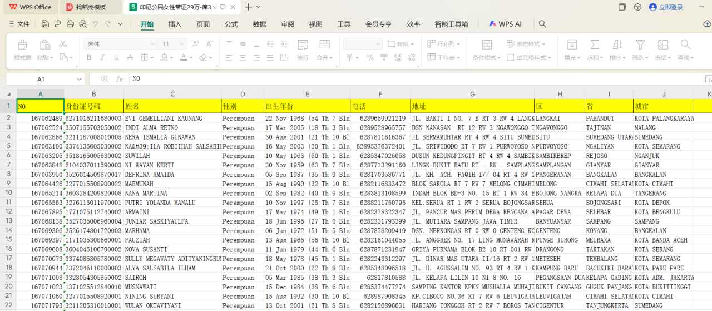Switch to the WPS Office home tab

(x=31, y=7)
